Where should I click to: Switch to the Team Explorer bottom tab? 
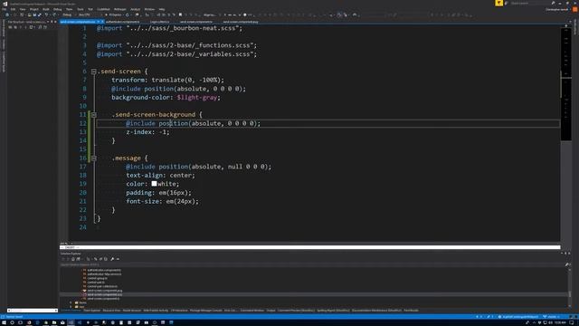(92, 311)
